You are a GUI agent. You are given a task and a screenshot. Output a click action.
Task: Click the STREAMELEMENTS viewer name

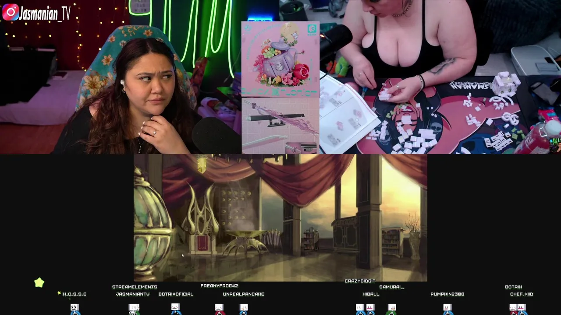[135, 287]
